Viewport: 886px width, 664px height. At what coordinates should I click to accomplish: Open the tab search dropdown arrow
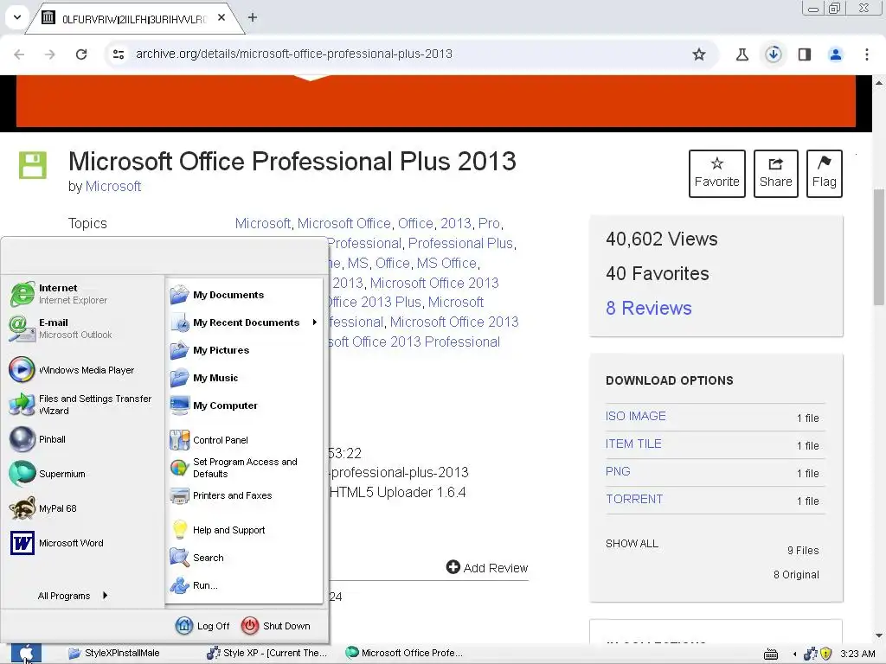click(x=17, y=17)
